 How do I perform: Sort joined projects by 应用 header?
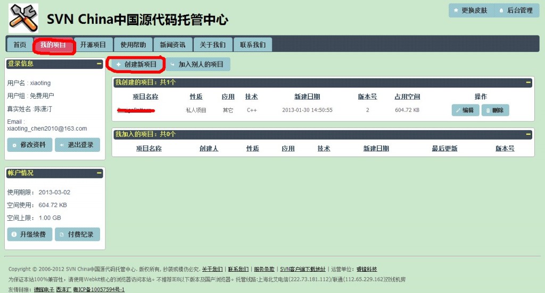click(288, 149)
